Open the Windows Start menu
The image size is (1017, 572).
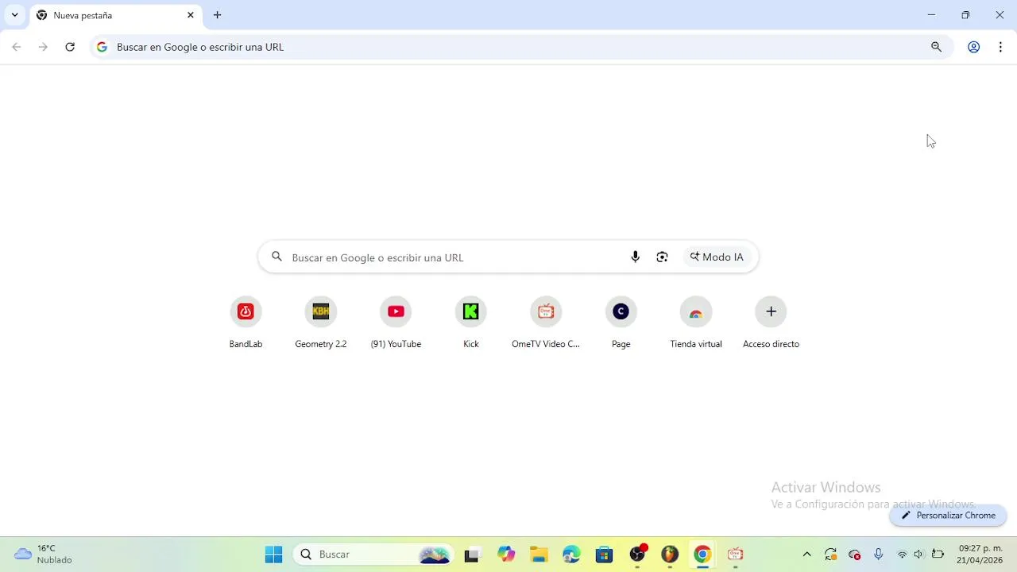click(x=273, y=555)
